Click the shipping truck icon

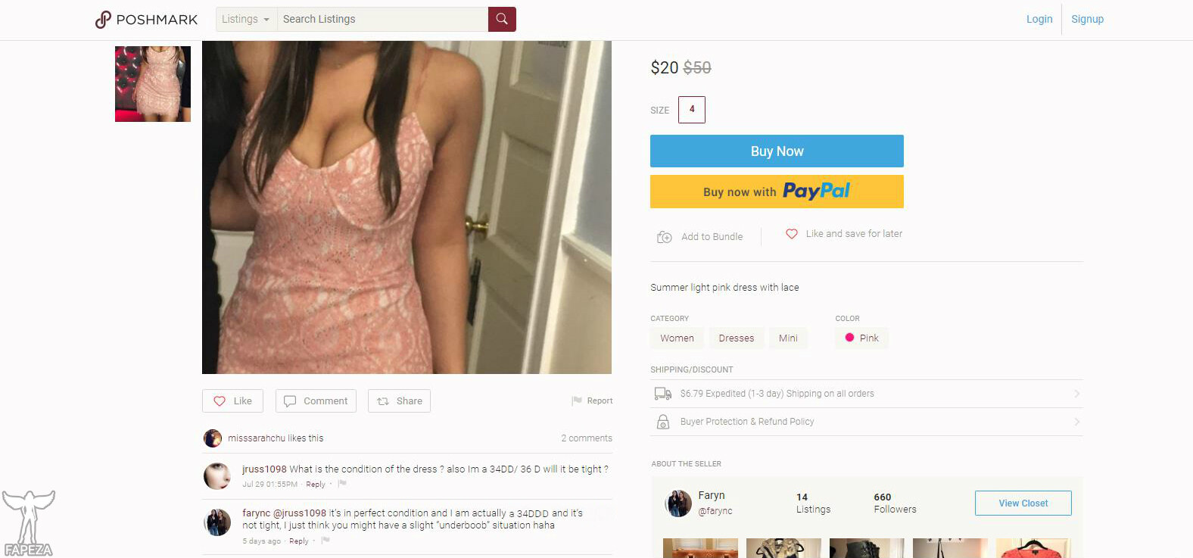(663, 394)
